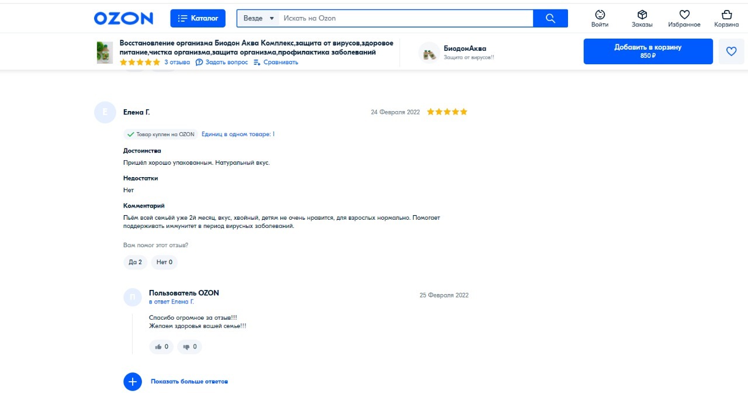Expand more replies with plus button
This screenshot has width=748, height=401.
[x=133, y=382]
